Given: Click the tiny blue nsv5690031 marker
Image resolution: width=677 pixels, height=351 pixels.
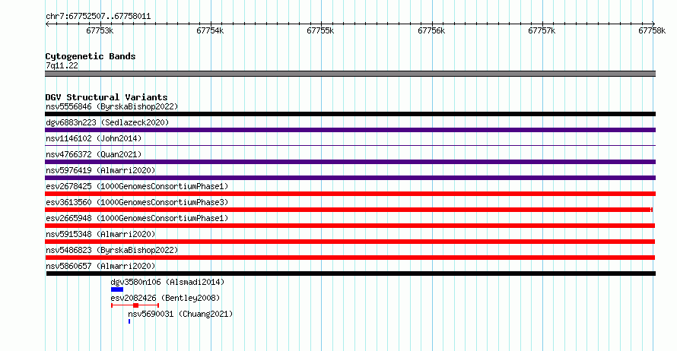Looking at the screenshot, I should (x=129, y=321).
